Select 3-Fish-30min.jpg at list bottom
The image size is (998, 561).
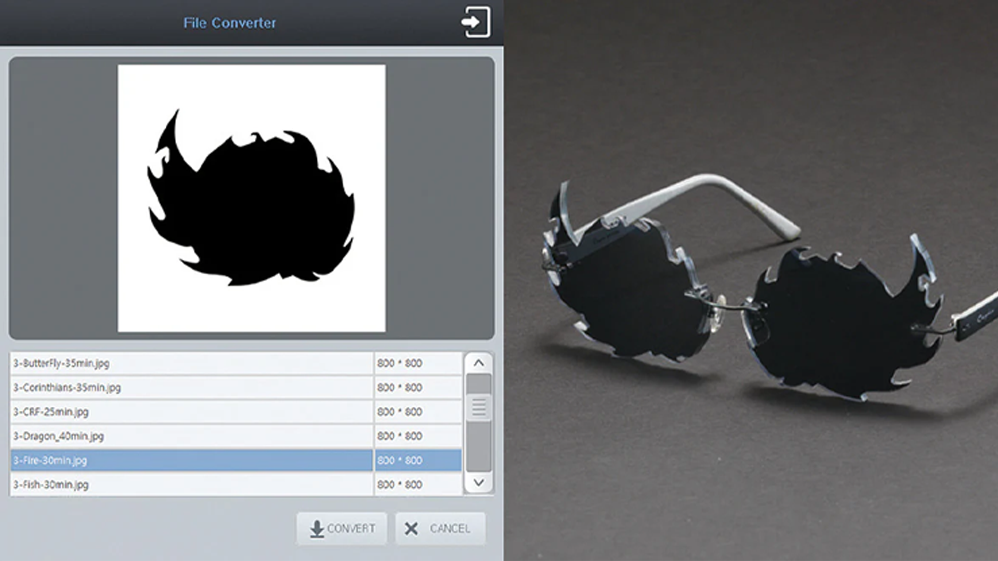(x=51, y=485)
